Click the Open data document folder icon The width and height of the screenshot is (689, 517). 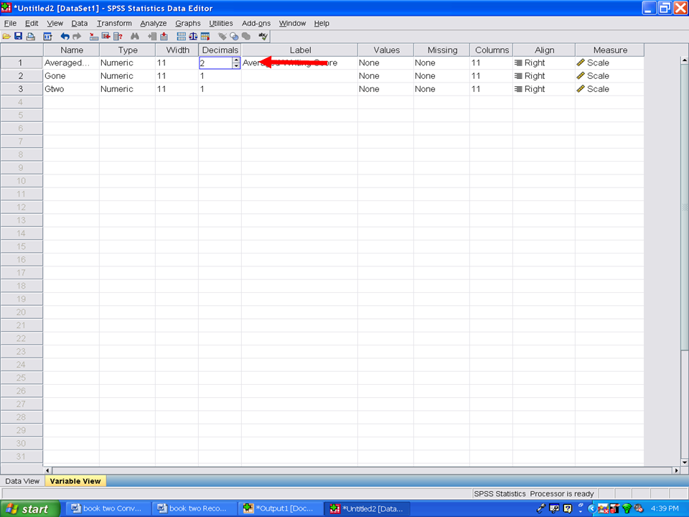[x=6, y=36]
